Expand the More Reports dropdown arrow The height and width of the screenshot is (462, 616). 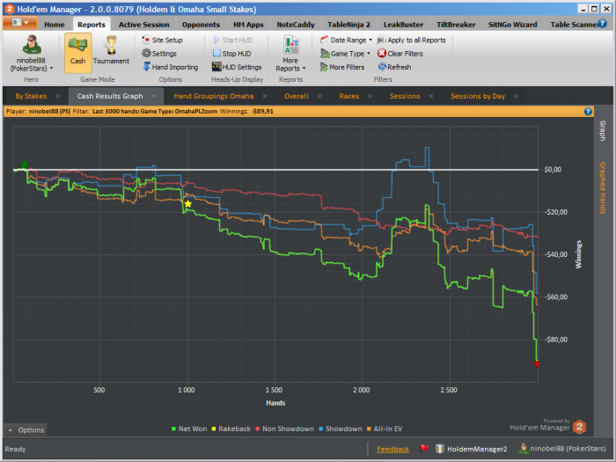[x=304, y=69]
